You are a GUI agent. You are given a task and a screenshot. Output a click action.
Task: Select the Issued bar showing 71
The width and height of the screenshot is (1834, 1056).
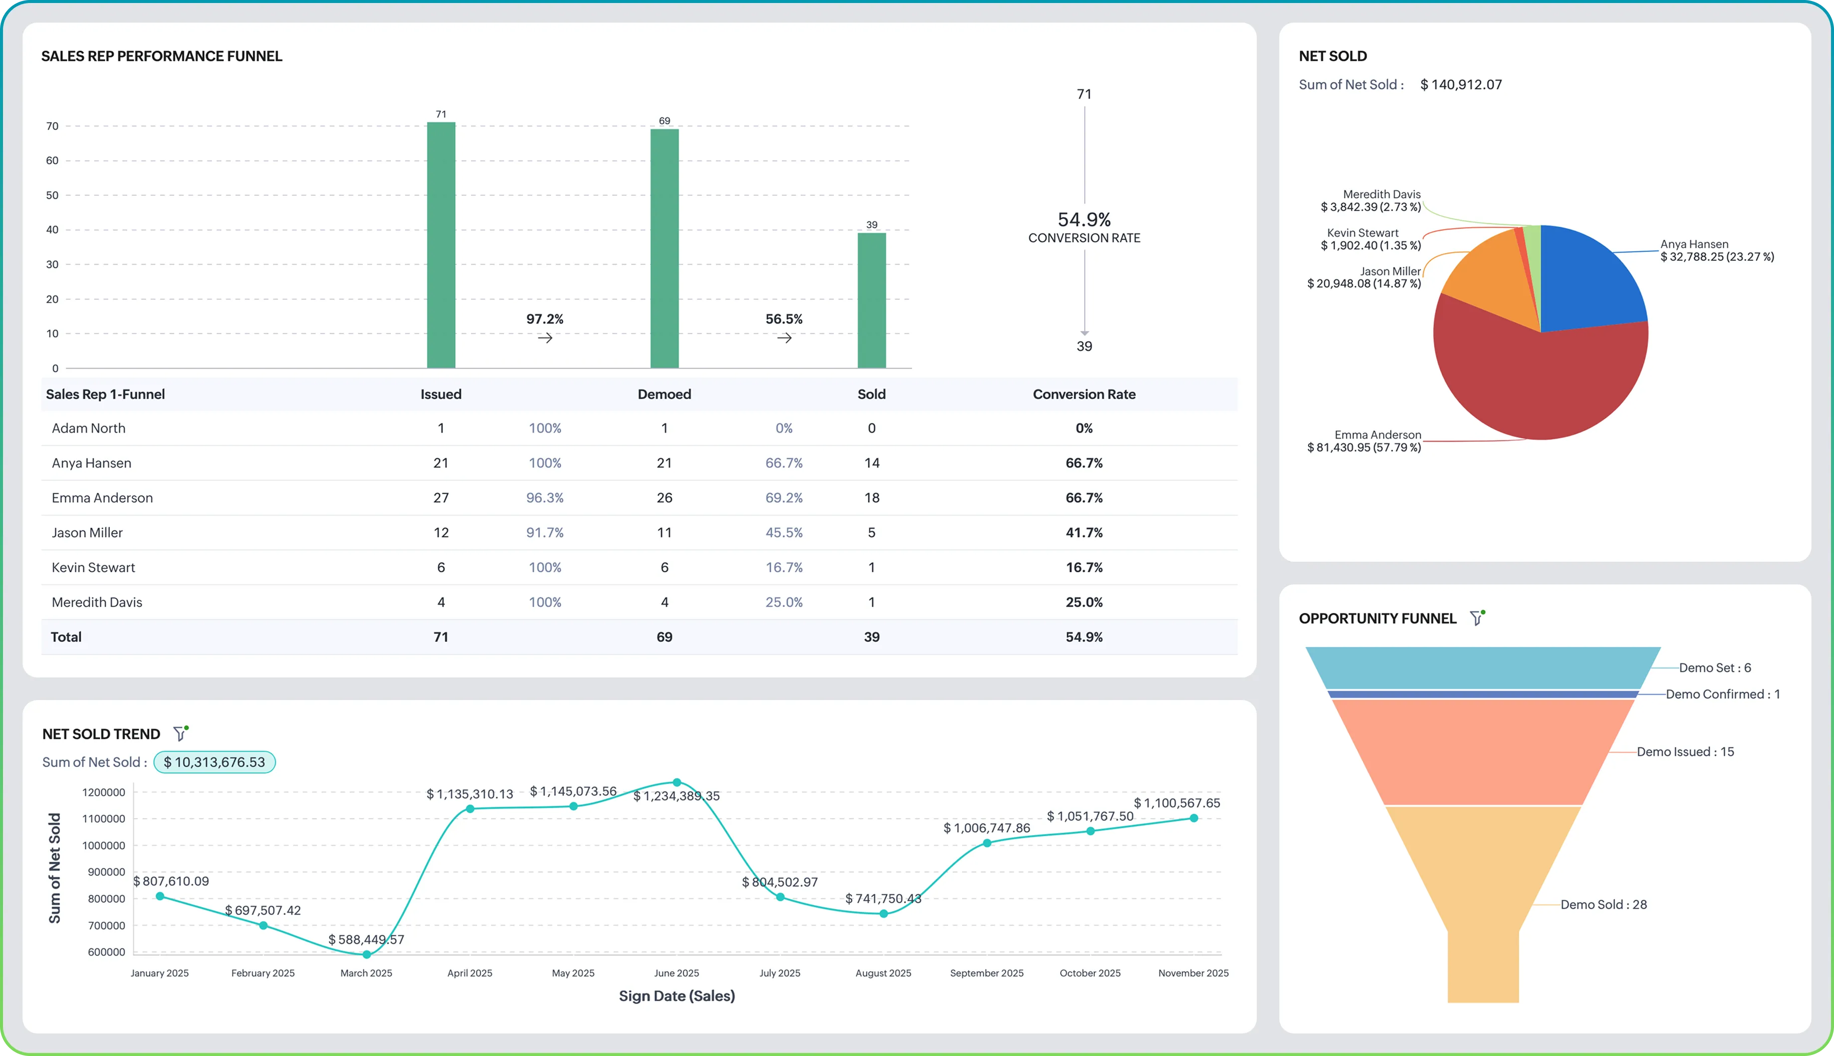440,246
